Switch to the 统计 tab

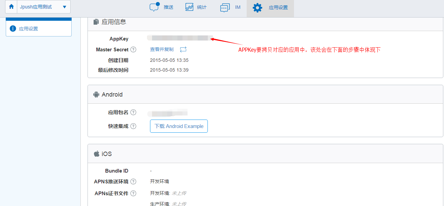pos(196,7)
